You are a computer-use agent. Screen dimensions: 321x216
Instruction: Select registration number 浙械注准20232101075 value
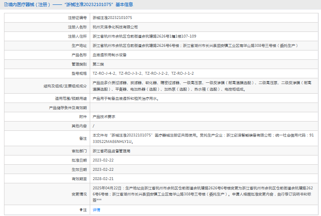pyautogui.click(x=112, y=18)
